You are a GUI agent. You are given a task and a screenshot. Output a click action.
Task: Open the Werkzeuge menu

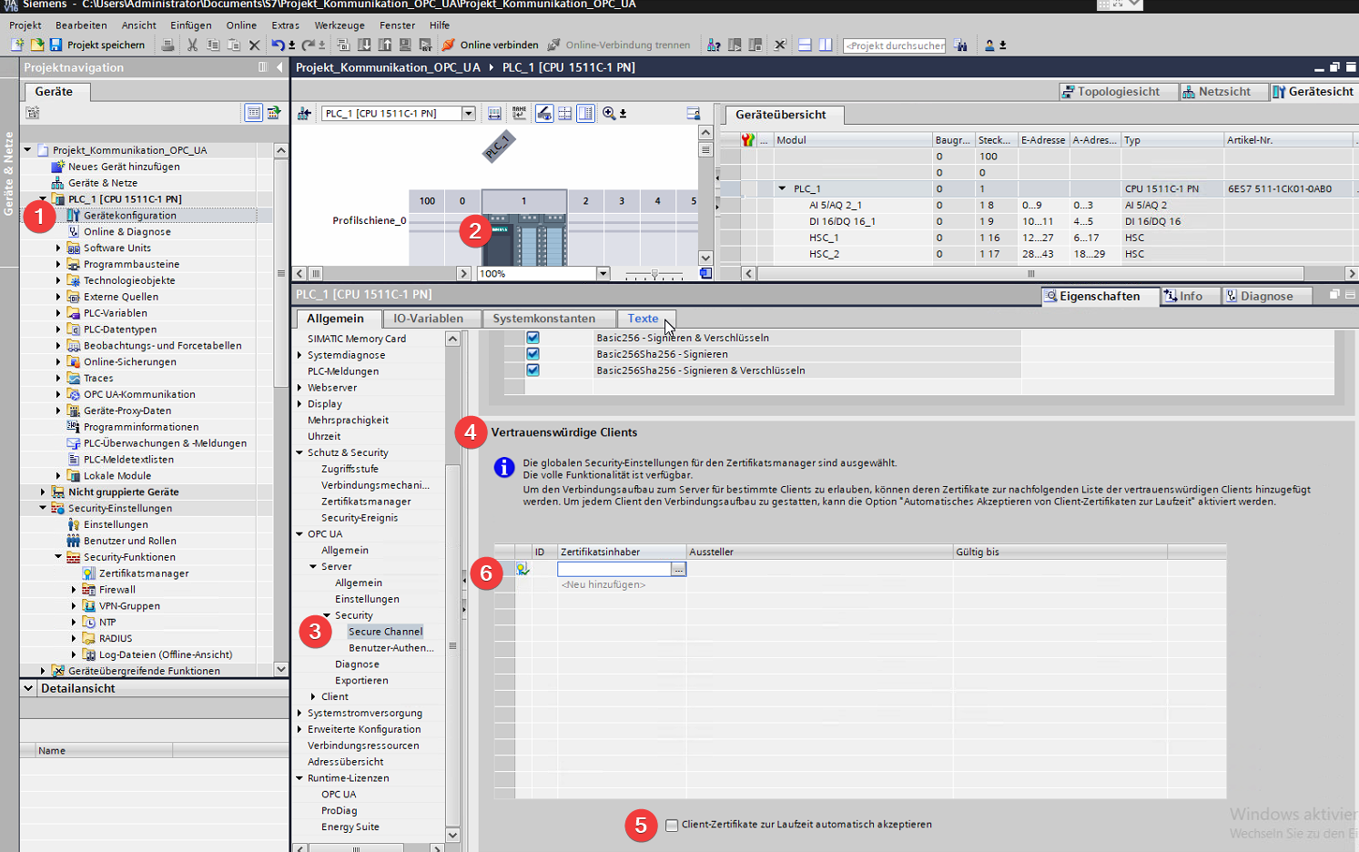[340, 25]
